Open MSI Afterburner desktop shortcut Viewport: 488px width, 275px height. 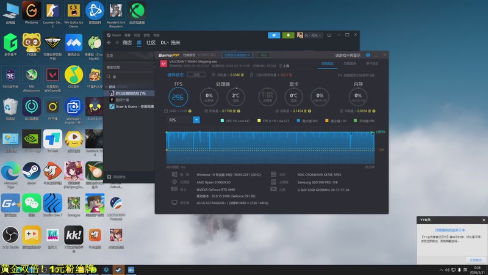coord(32,79)
